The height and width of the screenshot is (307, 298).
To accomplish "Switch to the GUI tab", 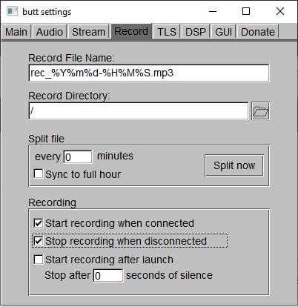I will point(223,32).
